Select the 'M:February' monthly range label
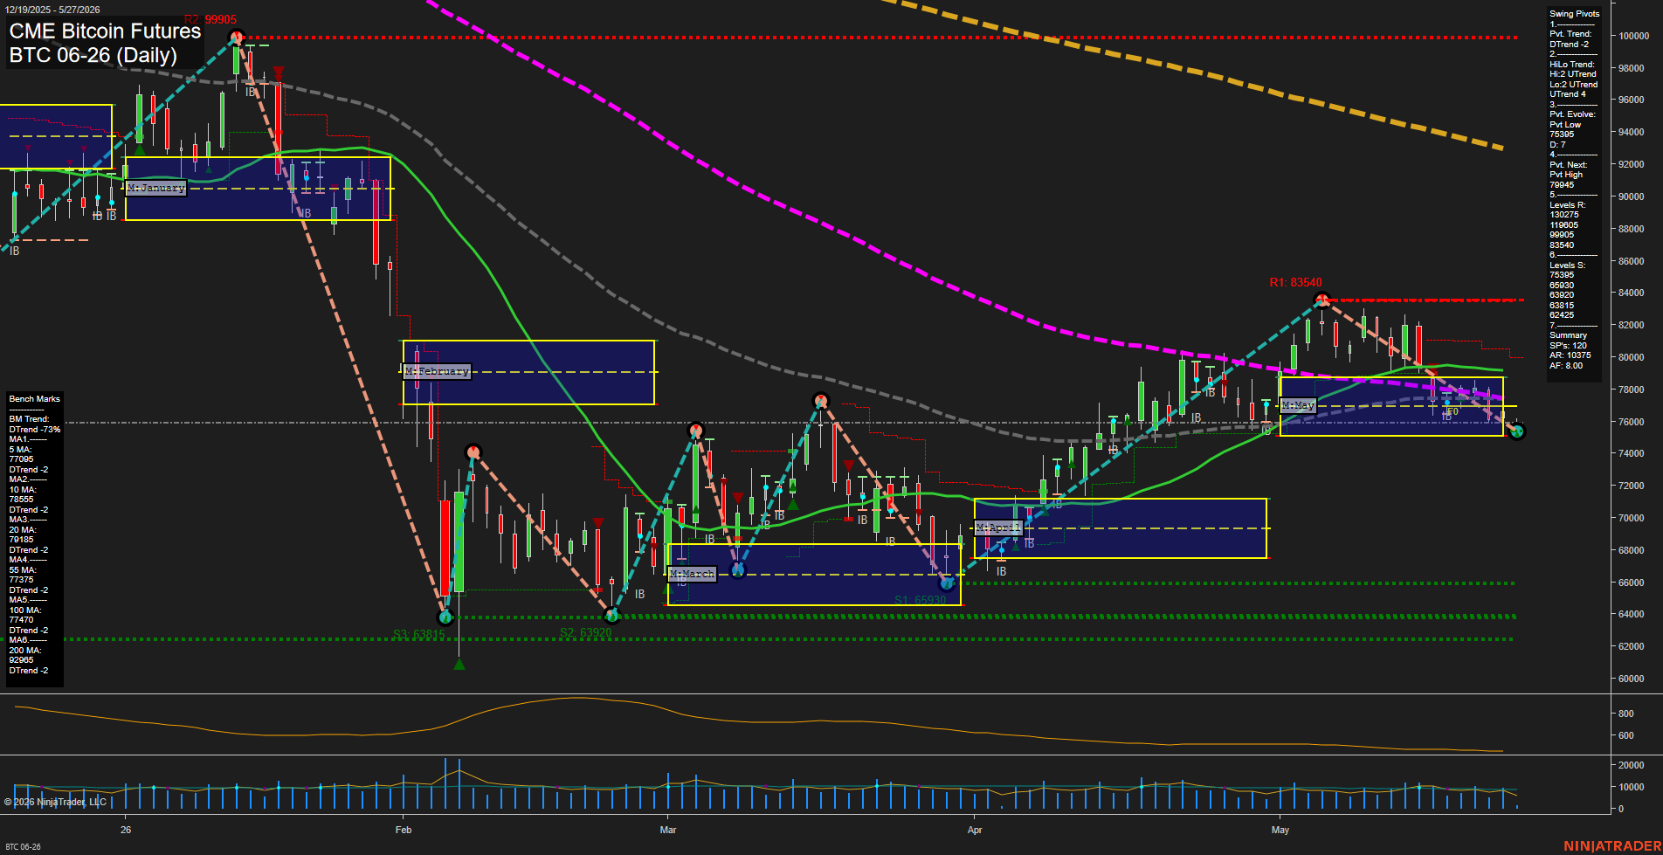This screenshot has height=855, width=1663. tap(438, 371)
